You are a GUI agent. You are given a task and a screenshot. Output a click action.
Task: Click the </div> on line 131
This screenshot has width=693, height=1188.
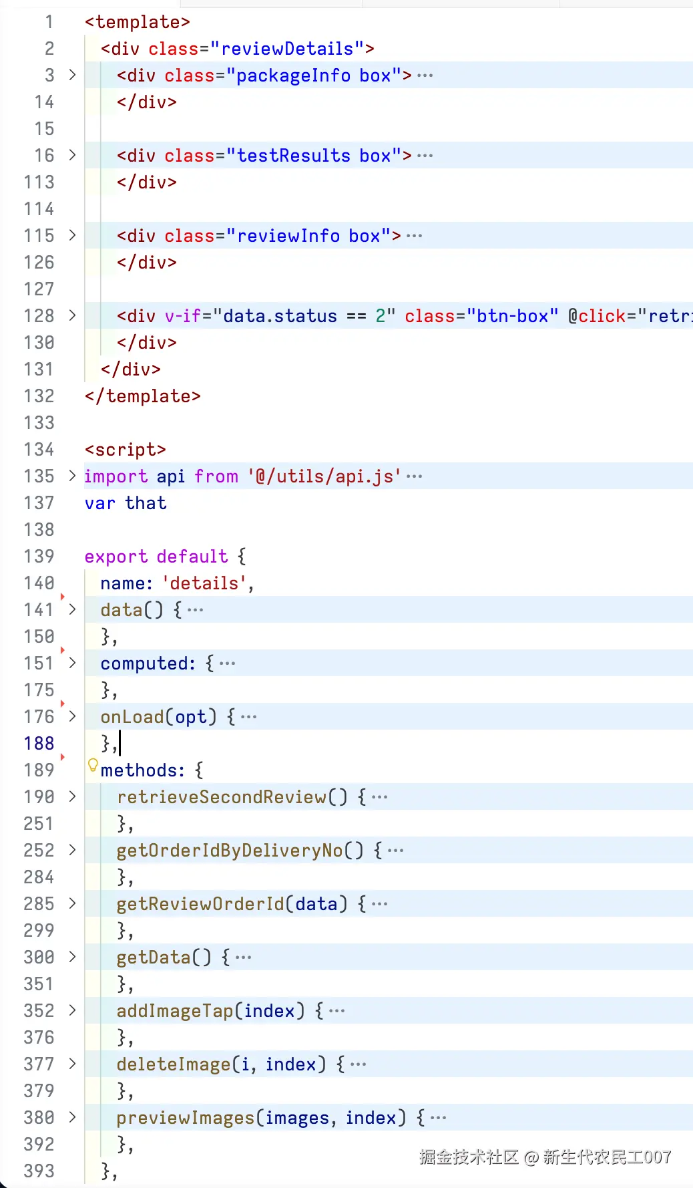click(x=131, y=369)
